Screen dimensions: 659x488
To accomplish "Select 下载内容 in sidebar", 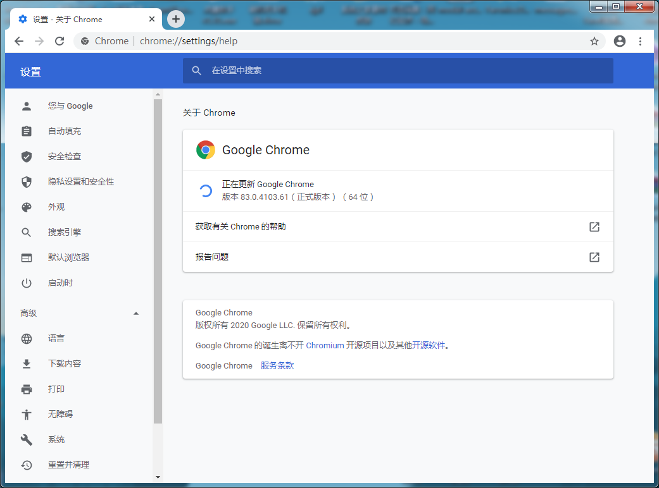I will pyautogui.click(x=65, y=364).
